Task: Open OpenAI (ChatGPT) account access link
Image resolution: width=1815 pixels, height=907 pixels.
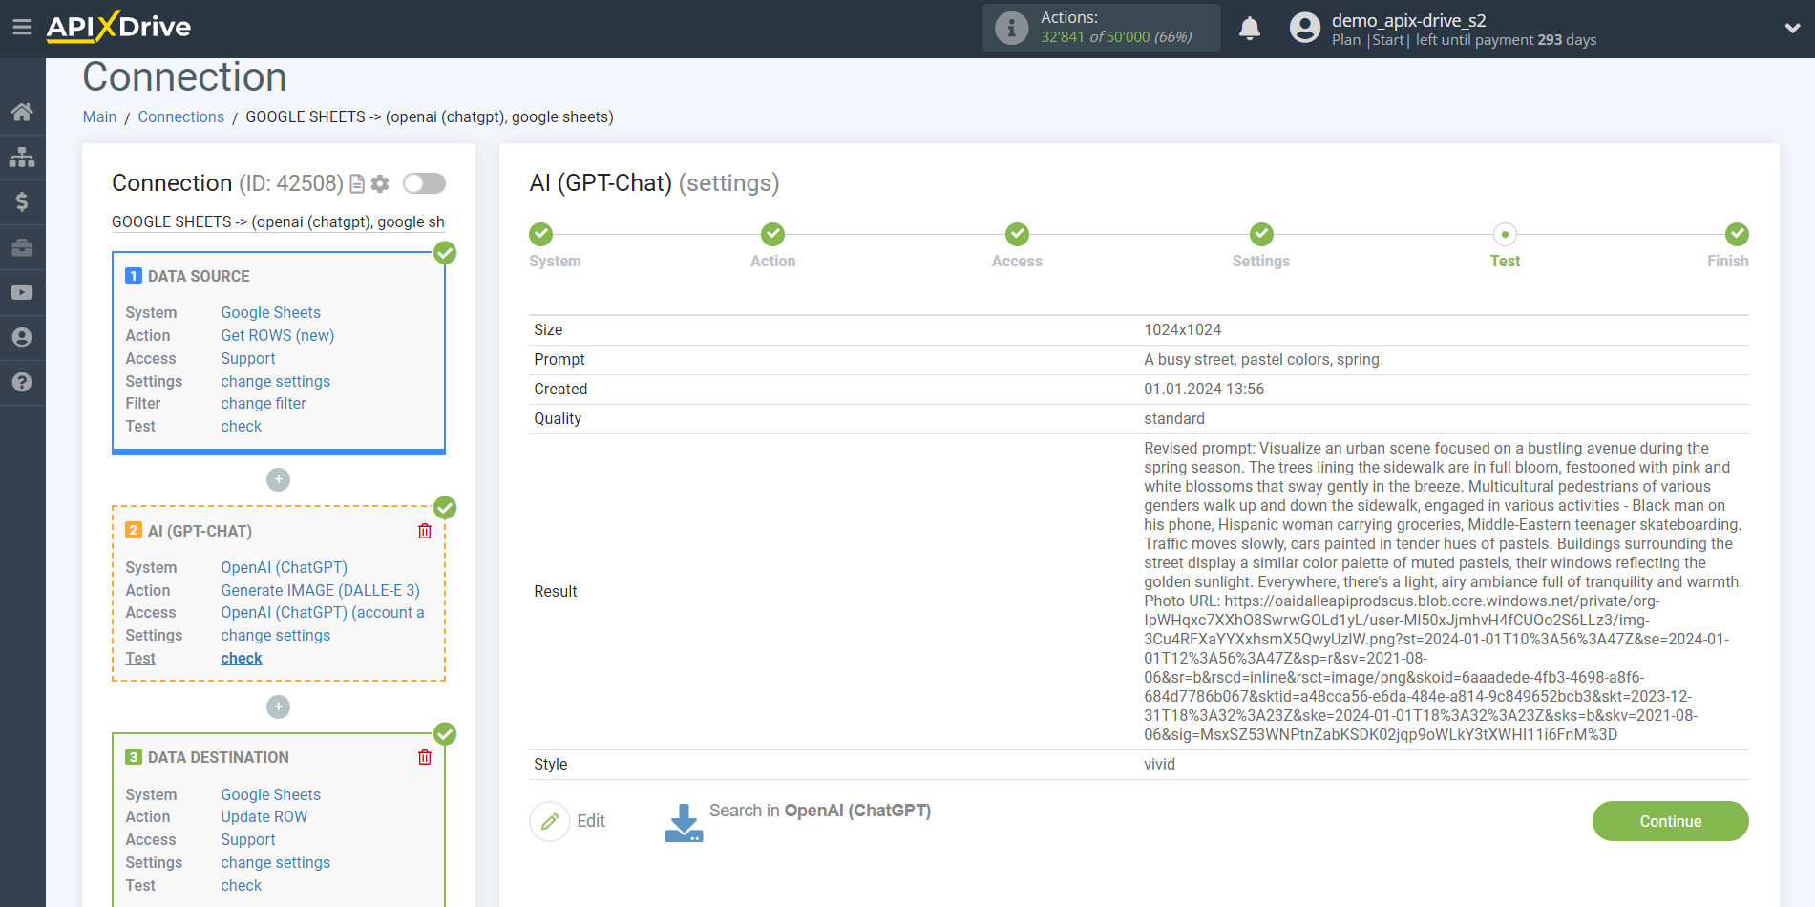Action: click(323, 612)
